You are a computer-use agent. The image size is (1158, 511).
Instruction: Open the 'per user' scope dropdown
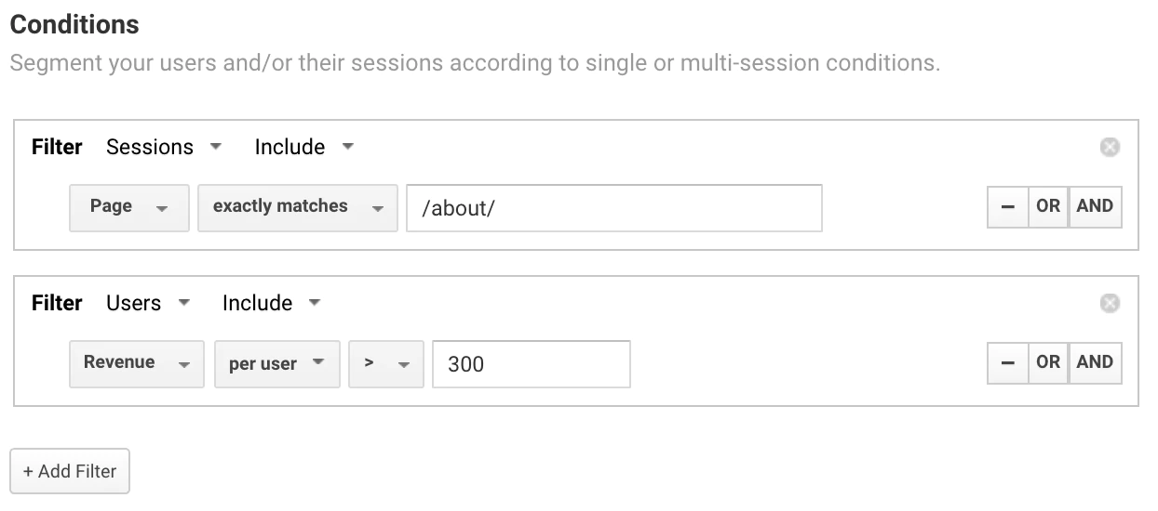tap(276, 363)
